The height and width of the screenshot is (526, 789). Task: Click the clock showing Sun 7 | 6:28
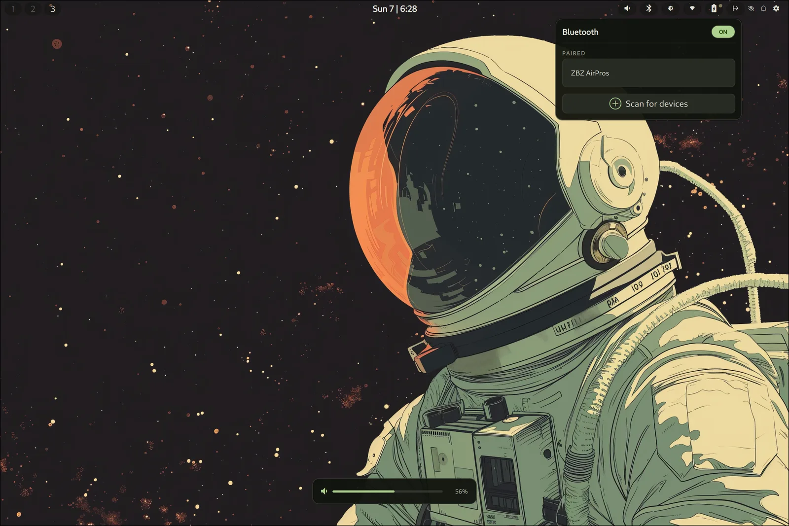click(x=394, y=9)
